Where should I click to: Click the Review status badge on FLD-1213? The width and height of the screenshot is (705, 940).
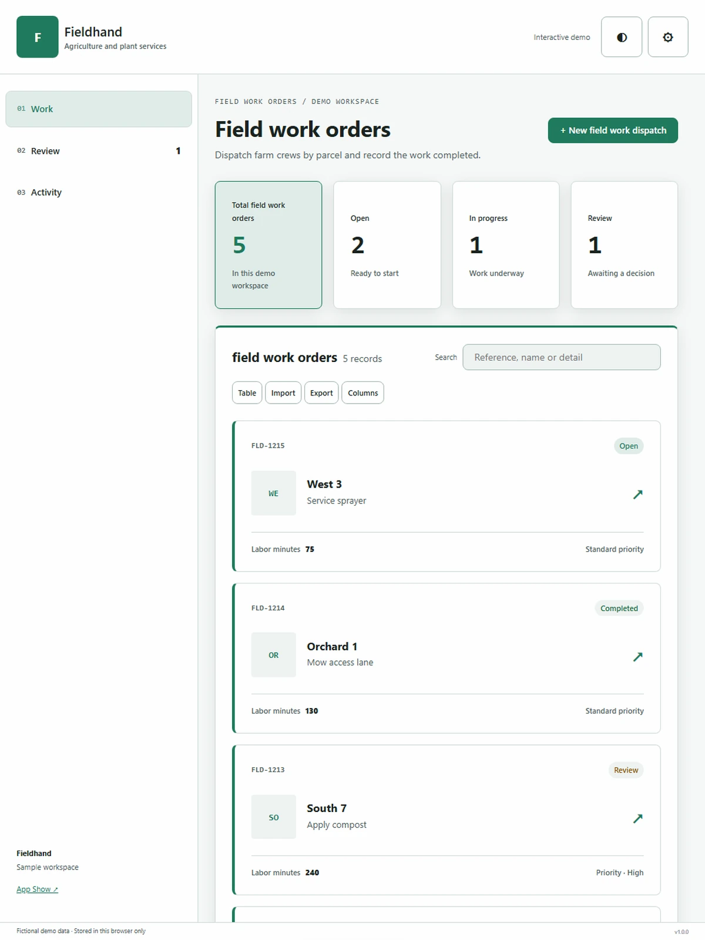626,770
